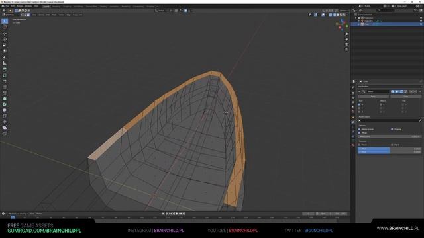Adjust the U Offset slider

[390, 149]
